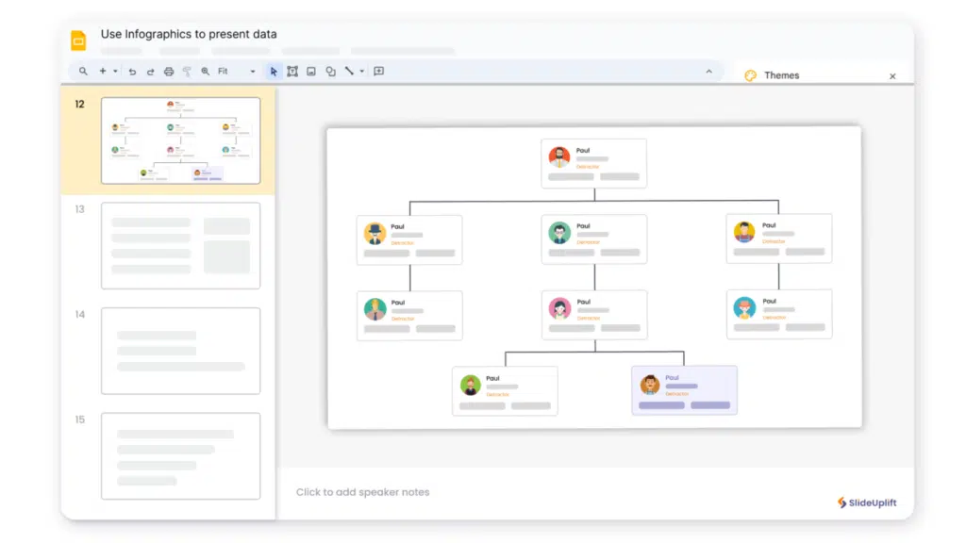Activate the select cursor tool
The width and height of the screenshot is (966, 543).
[x=274, y=72]
